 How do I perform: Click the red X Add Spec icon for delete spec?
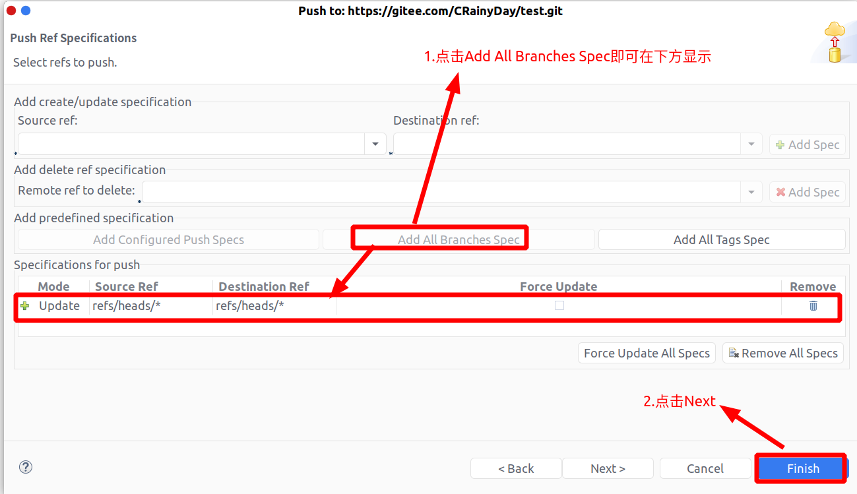tap(781, 192)
